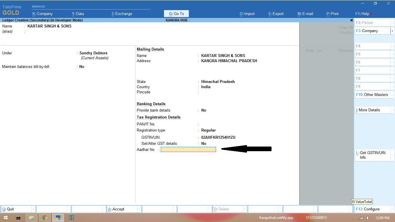Click the Aadhar No input field
Screen dimensions: 395x222
(x=188, y=149)
